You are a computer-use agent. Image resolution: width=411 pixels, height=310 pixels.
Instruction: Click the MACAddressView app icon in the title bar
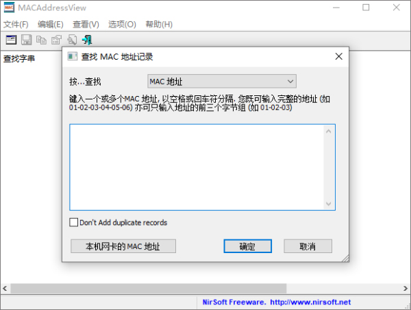(x=9, y=8)
